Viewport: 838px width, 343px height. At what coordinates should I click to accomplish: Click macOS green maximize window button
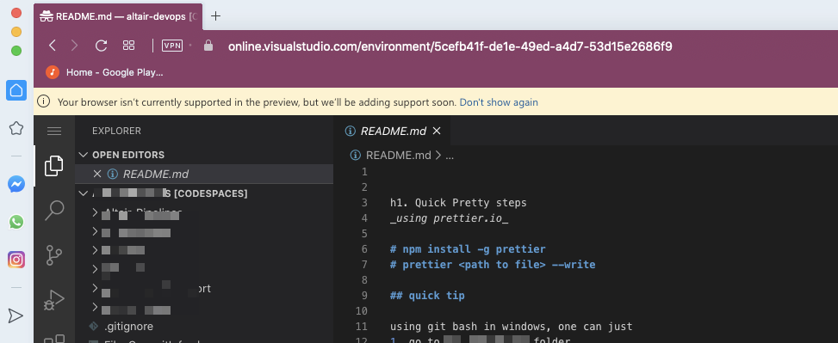16,52
